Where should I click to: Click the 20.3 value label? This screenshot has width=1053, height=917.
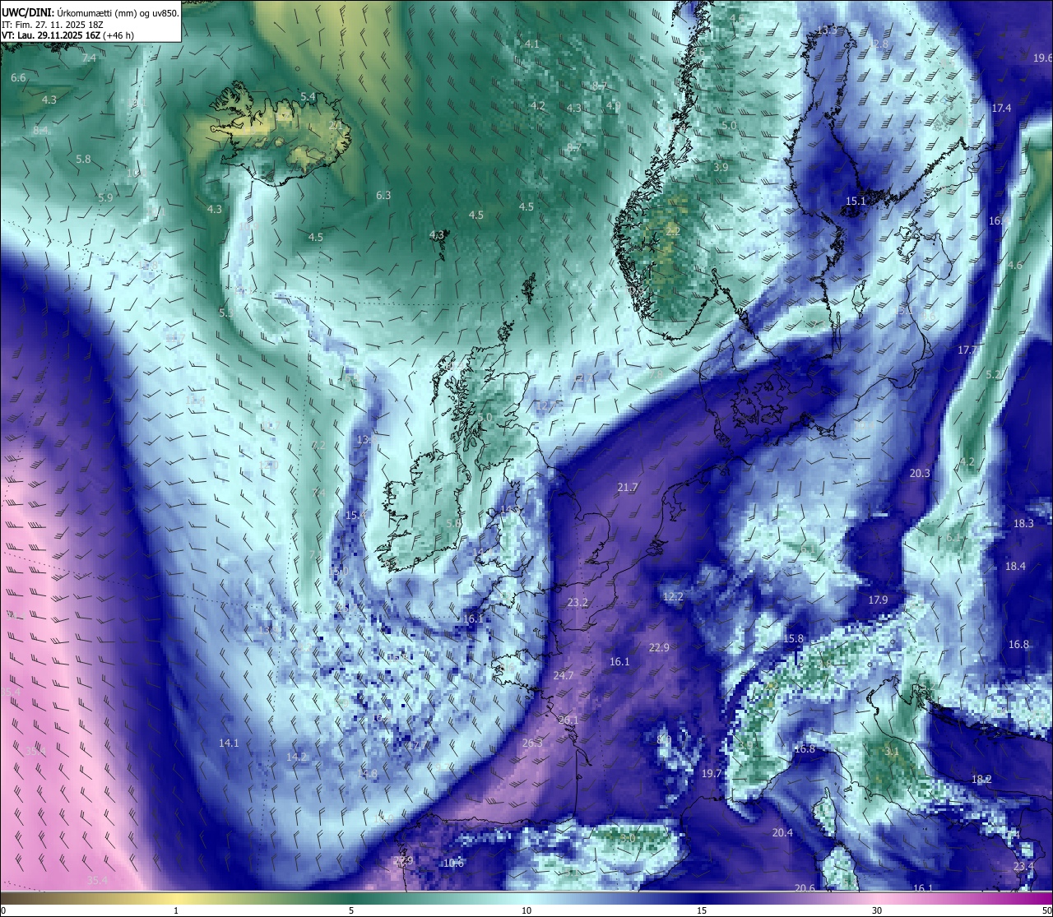coord(920,474)
